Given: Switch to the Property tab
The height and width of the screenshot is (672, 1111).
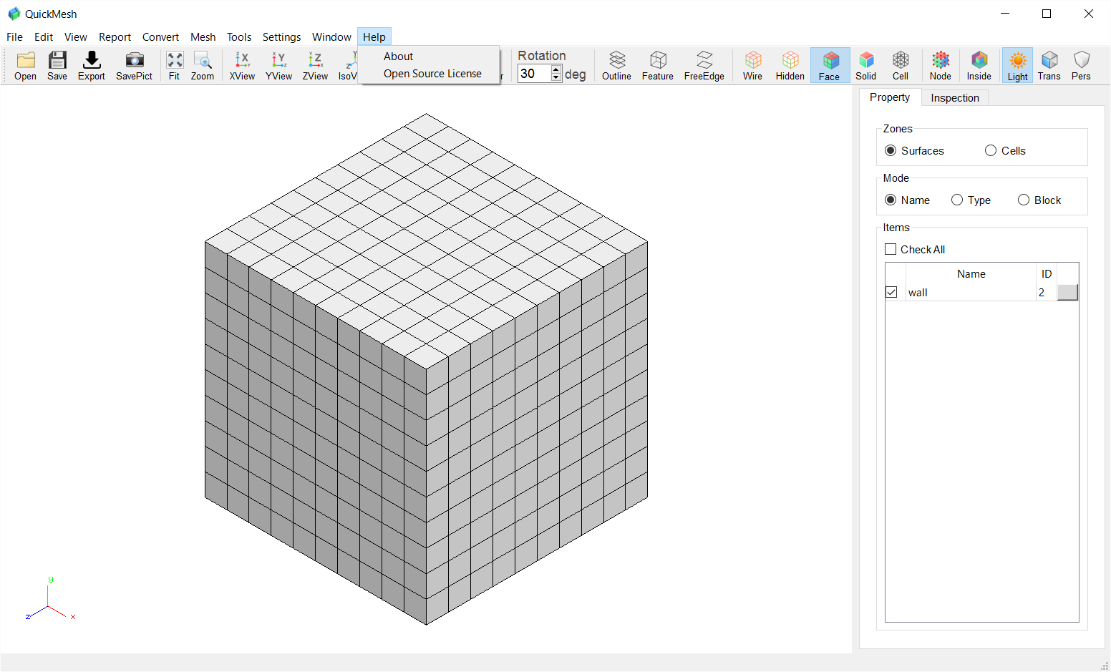Looking at the screenshot, I should tap(890, 97).
